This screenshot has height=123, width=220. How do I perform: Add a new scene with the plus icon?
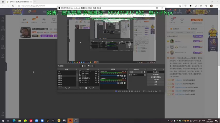tap(59, 88)
